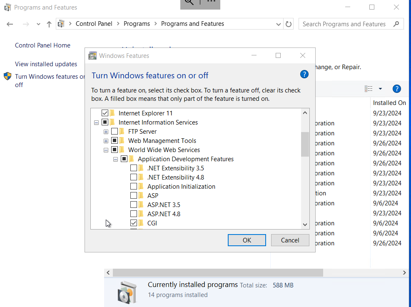The height and width of the screenshot is (307, 411).
Task: Click the programs list horizontal scrollbar thumb
Action: coord(218,273)
